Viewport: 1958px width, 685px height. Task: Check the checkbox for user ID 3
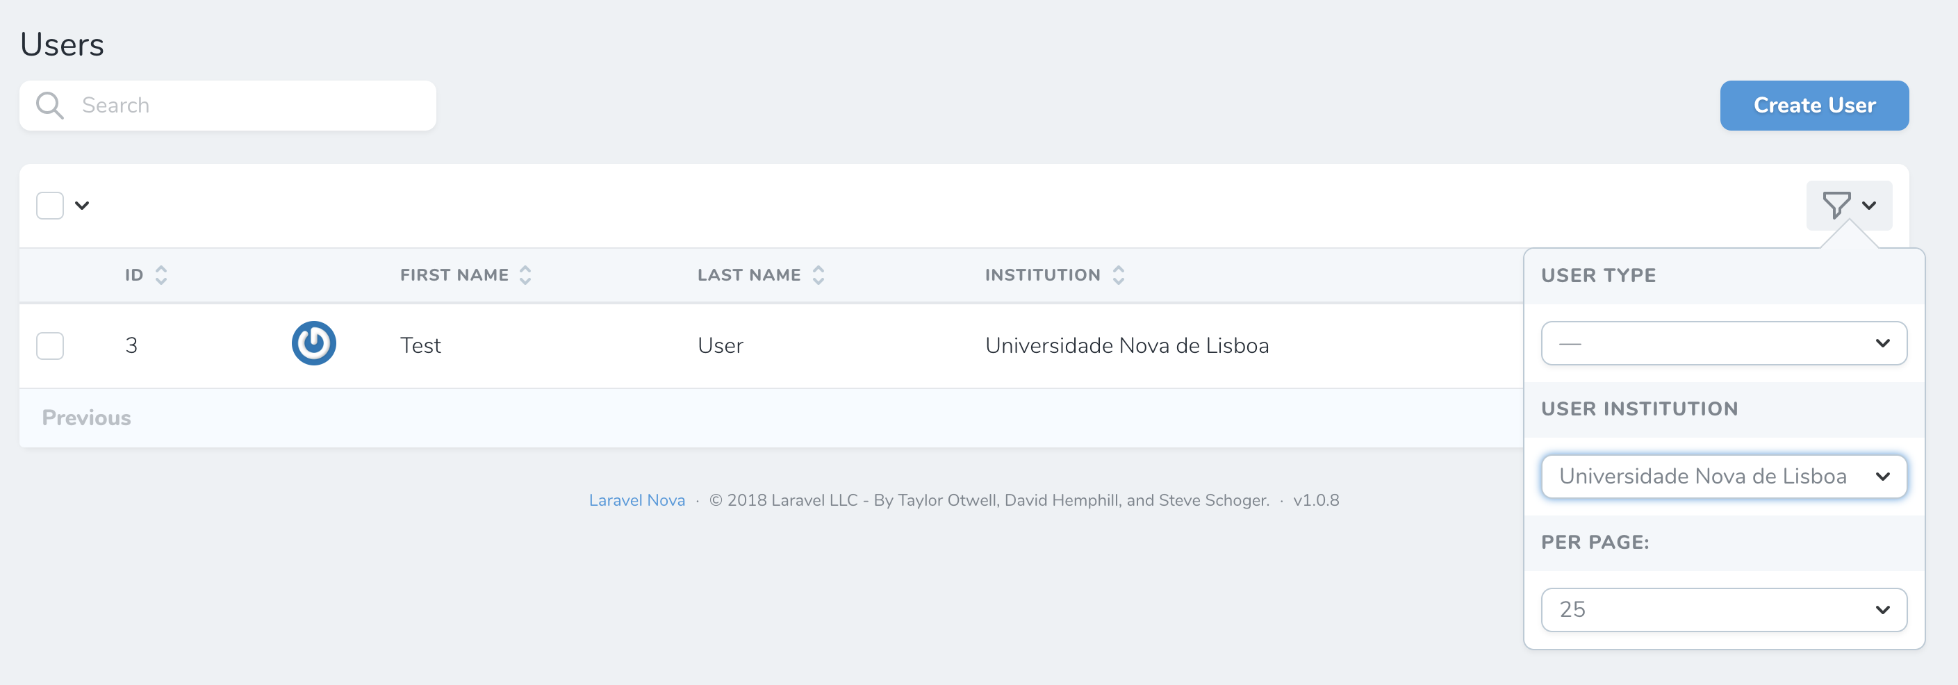(x=49, y=346)
